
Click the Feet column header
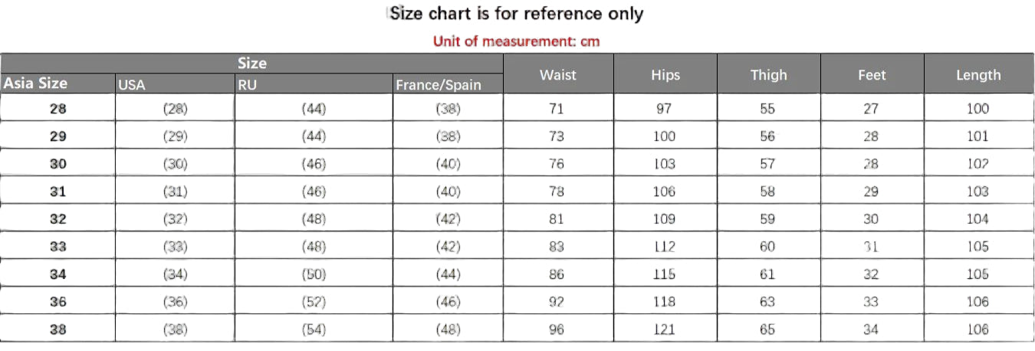(x=872, y=74)
